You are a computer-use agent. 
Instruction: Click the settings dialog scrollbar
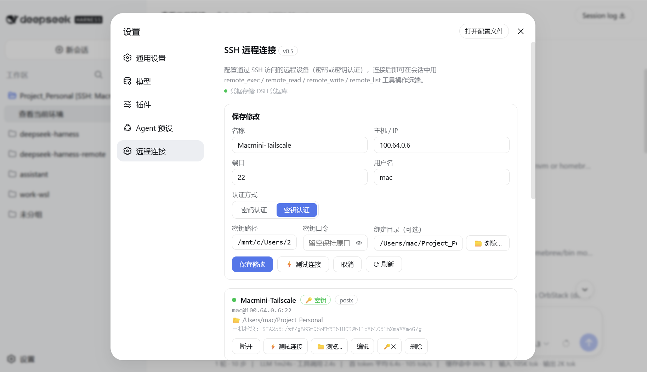pyautogui.click(x=533, y=120)
